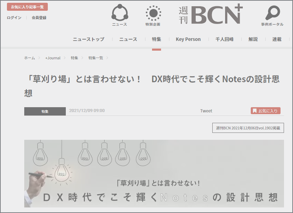Open the 会員登録 link

39,18
